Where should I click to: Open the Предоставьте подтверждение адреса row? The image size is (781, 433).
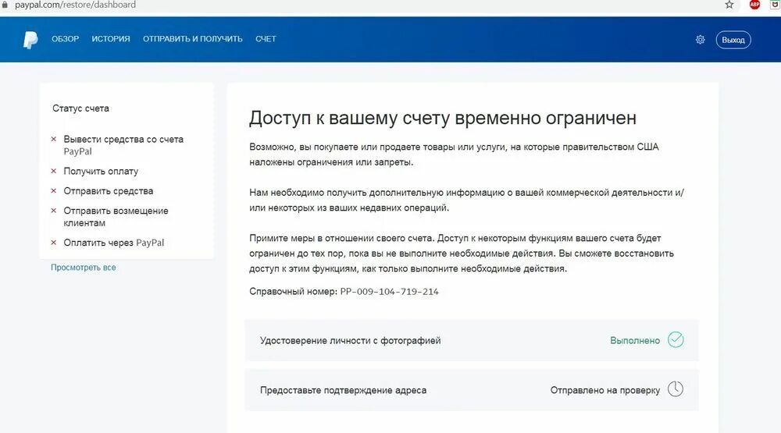pyautogui.click(x=472, y=390)
